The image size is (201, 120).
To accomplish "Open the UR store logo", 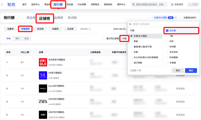I will [x=43, y=75].
